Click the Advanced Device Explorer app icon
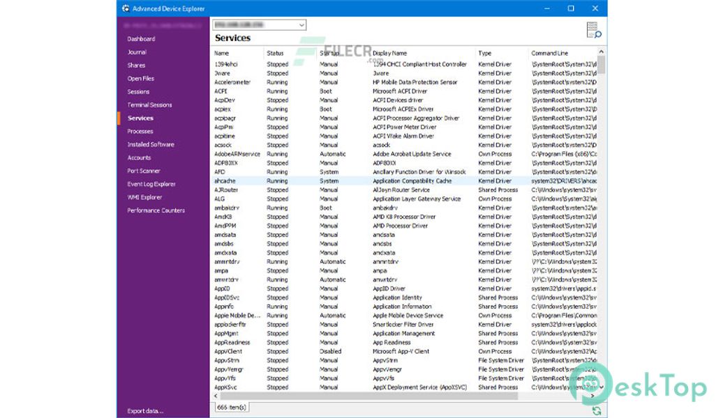723x418 pixels. tap(125, 8)
